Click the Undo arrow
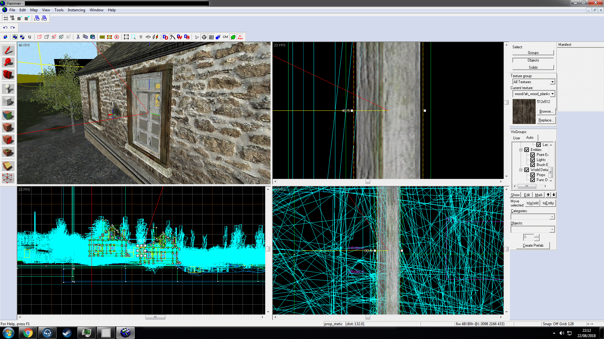Screen dimensions: 604x339 [x=5, y=28]
